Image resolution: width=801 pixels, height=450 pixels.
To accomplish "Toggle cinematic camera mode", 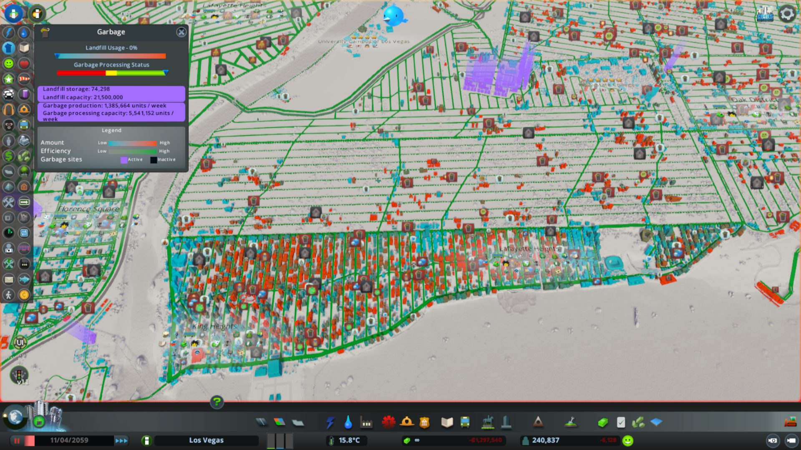I will 773,440.
